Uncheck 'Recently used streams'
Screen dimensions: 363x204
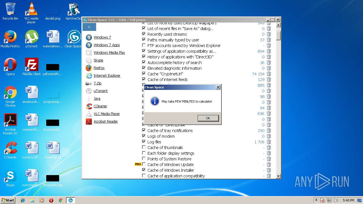click(144, 34)
